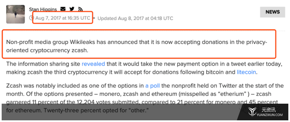This screenshot has height=122, width=290.
Task: Click the word "bitcoin" in second paragraph
Action: pyautogui.click(x=213, y=72)
